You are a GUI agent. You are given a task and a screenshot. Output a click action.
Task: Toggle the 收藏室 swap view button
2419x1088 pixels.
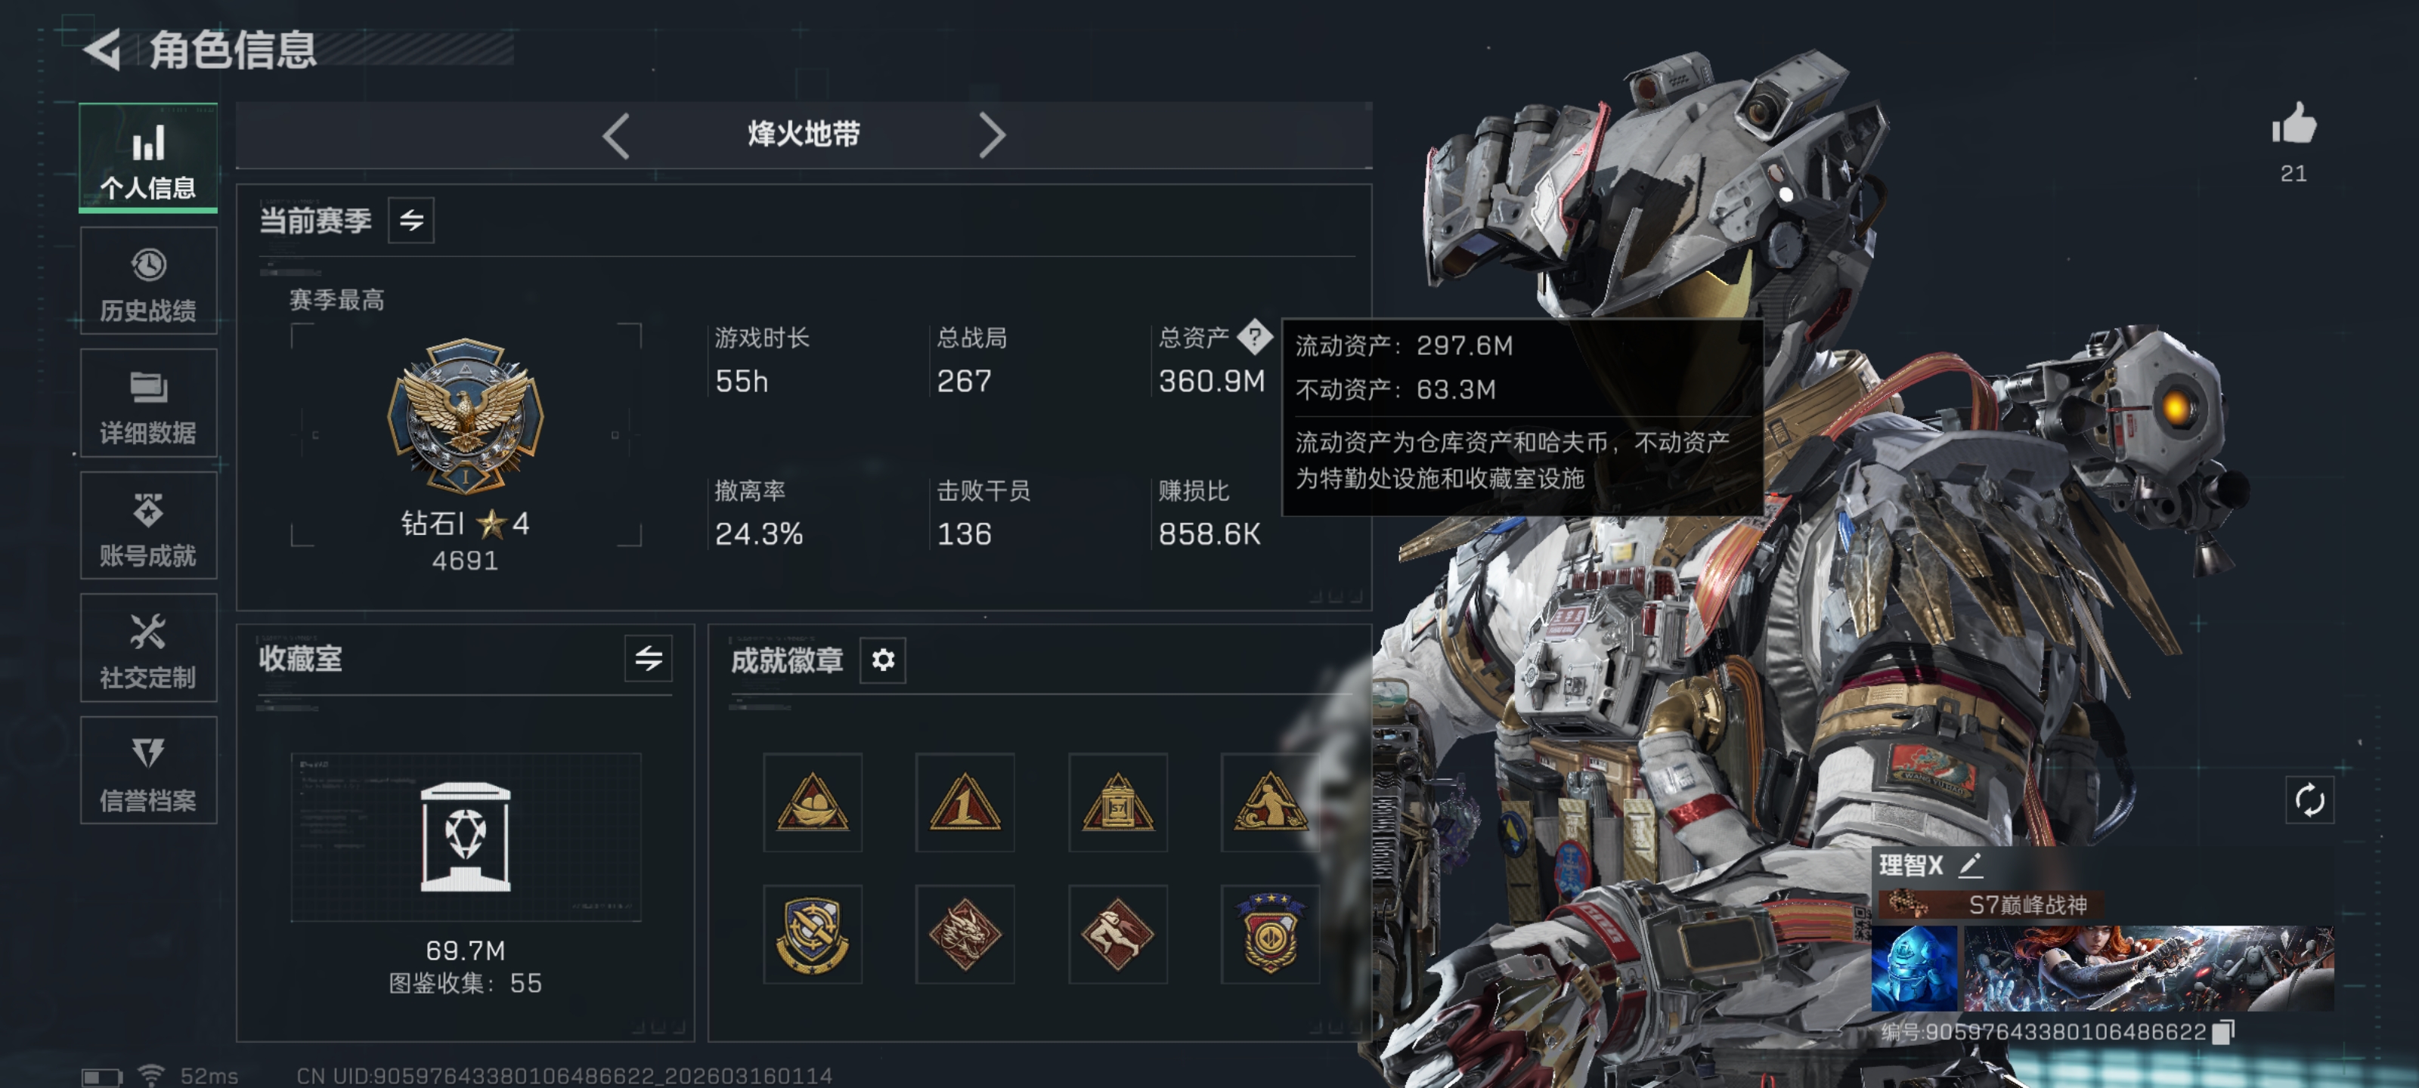(x=648, y=658)
